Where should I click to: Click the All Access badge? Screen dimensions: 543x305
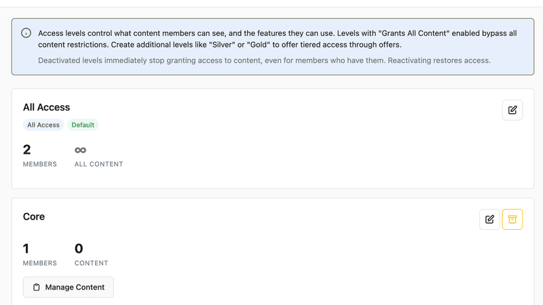pos(43,125)
